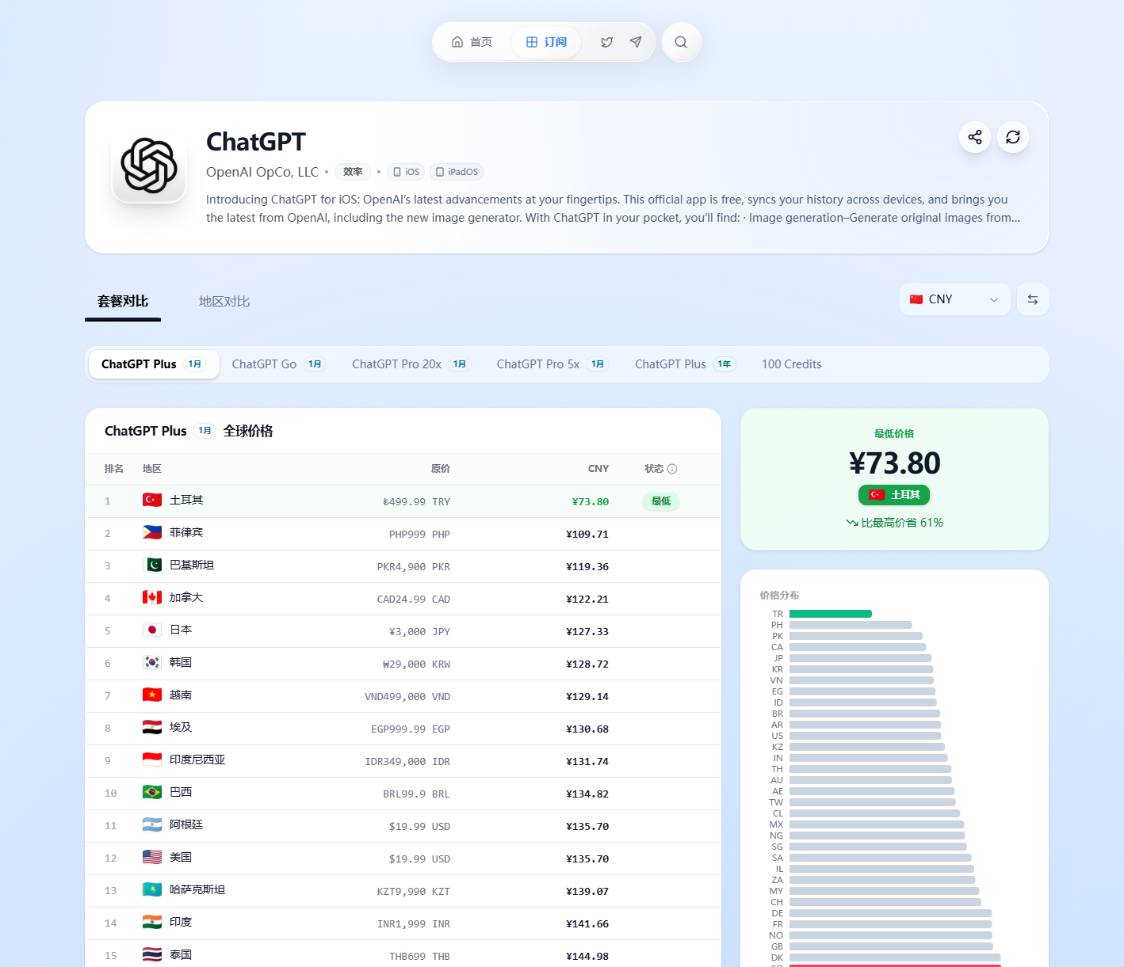Select the 100 Credits plan tab

[792, 364]
